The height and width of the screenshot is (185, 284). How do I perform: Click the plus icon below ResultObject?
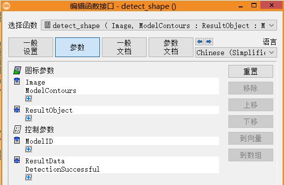[x=29, y=118]
